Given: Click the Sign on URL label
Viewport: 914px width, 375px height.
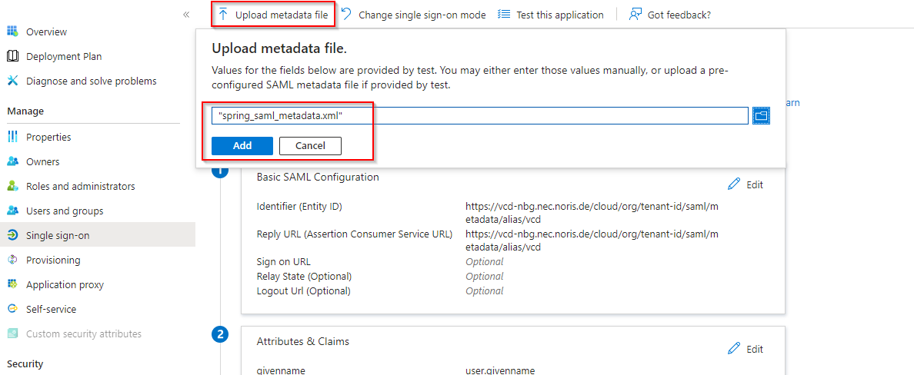Looking at the screenshot, I should pos(284,262).
